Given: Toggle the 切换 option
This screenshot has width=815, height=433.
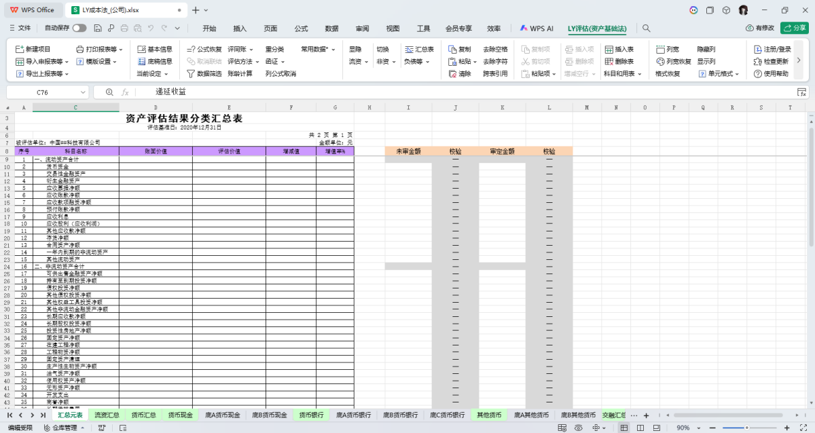Looking at the screenshot, I should [384, 50].
